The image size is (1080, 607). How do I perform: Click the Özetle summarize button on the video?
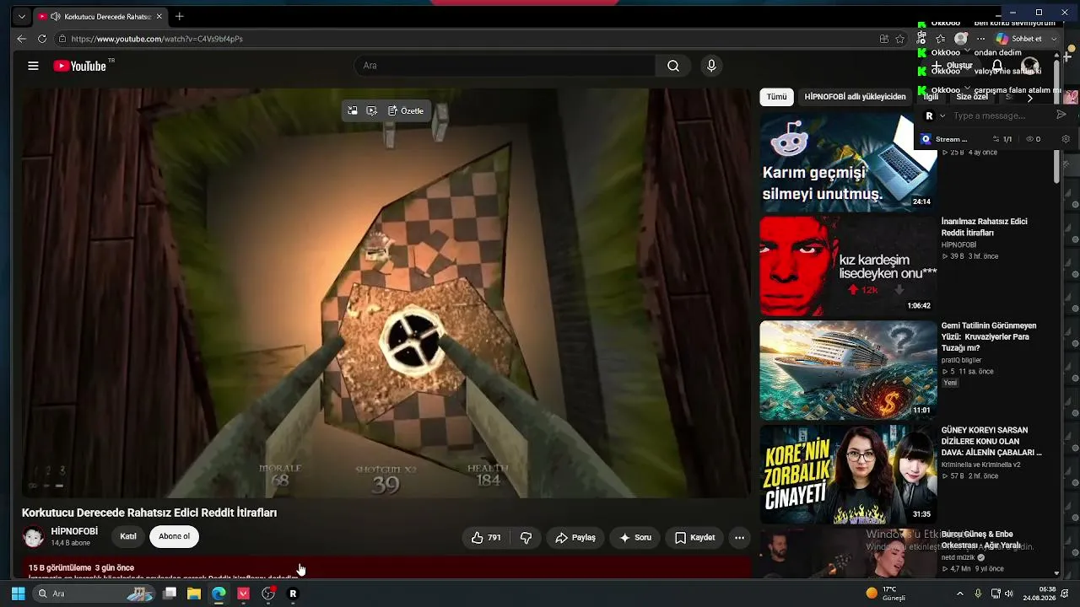[x=406, y=110]
